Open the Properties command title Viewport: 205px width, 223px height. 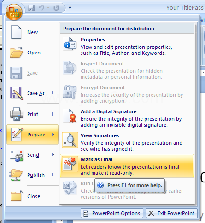[x=93, y=40]
